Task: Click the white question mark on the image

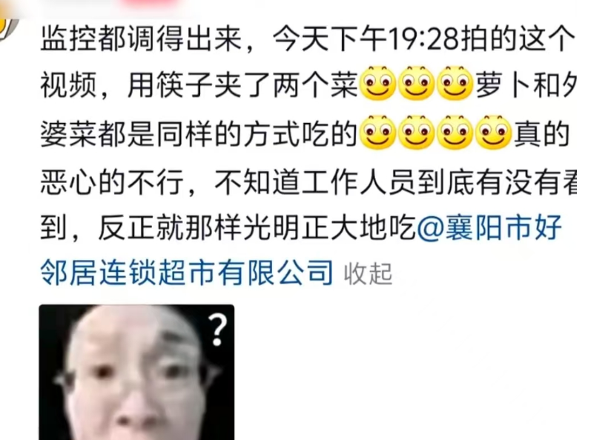Action: tap(217, 330)
